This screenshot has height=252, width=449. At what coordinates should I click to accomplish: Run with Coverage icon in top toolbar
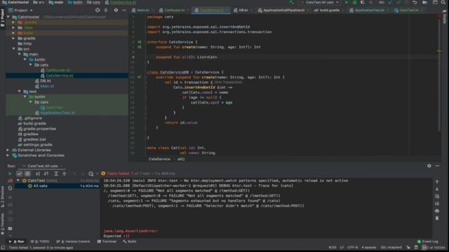coord(363,2)
